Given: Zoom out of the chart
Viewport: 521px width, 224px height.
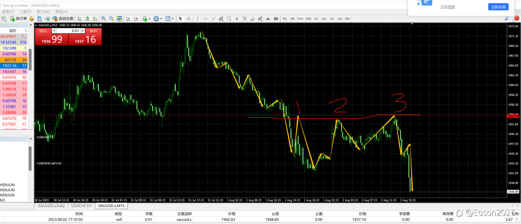Looking at the screenshot, I should 111,19.
